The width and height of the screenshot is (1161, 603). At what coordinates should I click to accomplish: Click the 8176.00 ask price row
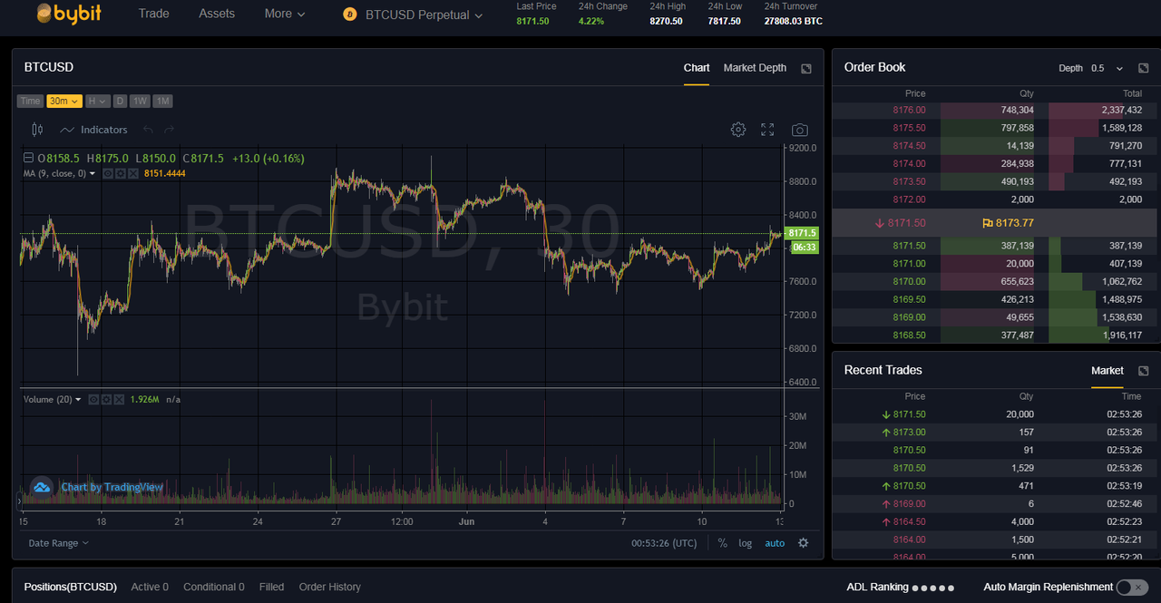[995, 110]
